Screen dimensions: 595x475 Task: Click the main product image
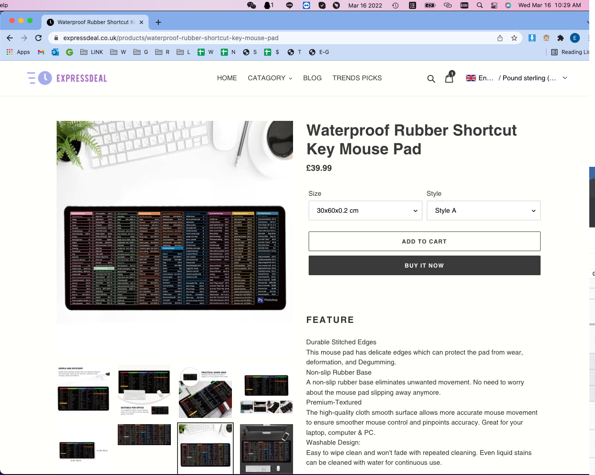(x=175, y=222)
